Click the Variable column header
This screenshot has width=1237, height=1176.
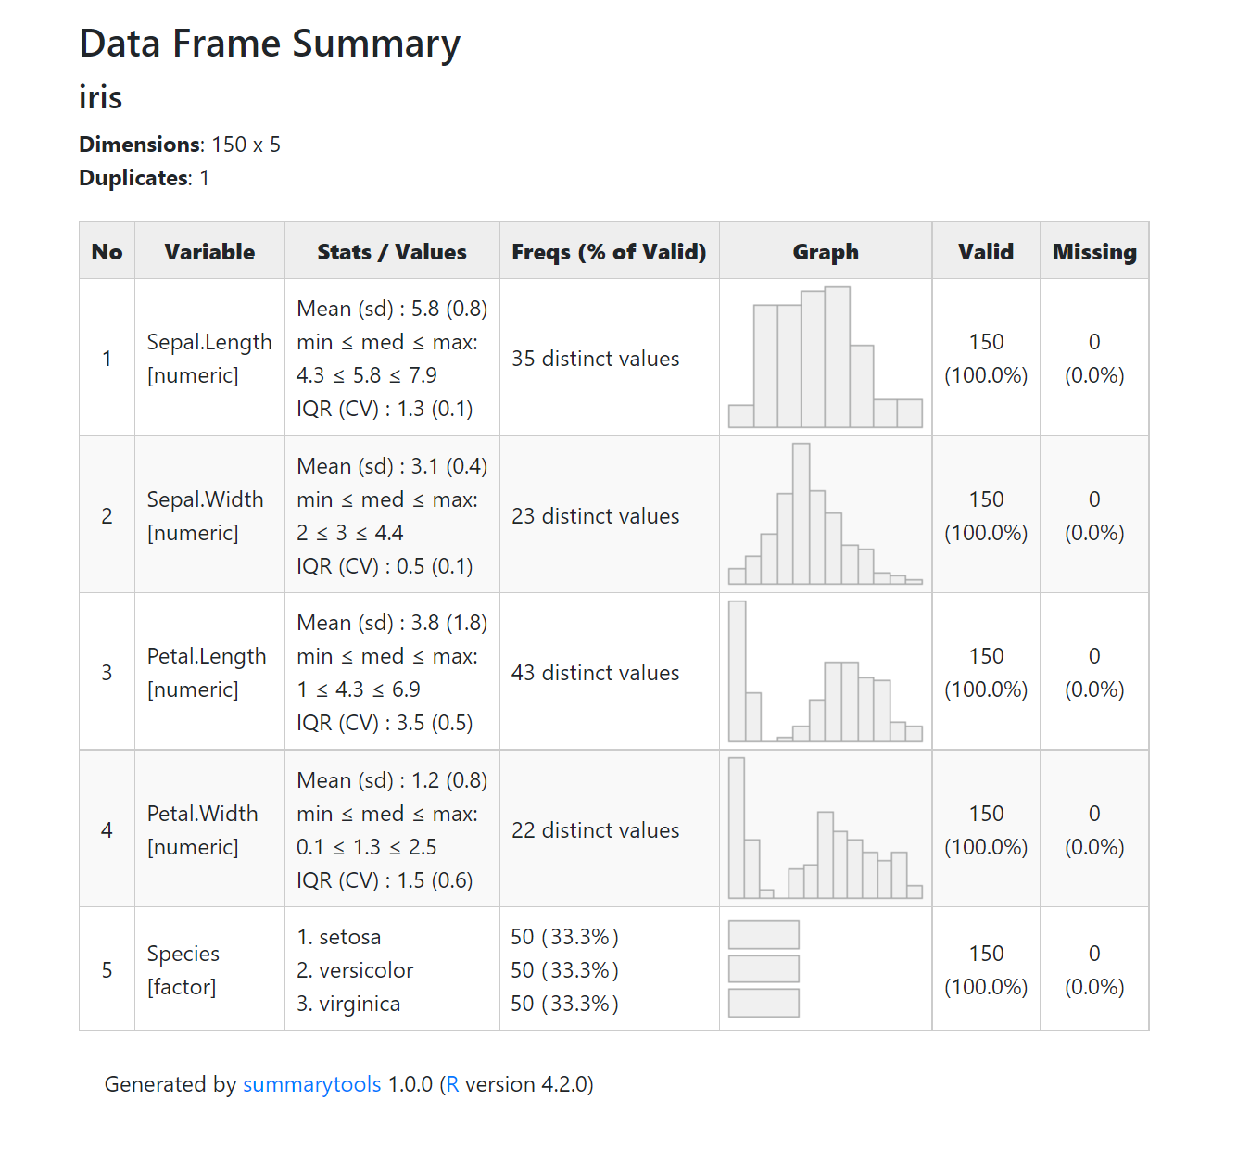(x=209, y=252)
